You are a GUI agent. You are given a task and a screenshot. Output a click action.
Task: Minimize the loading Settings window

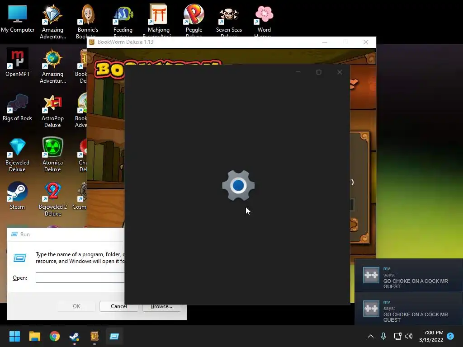298,72
